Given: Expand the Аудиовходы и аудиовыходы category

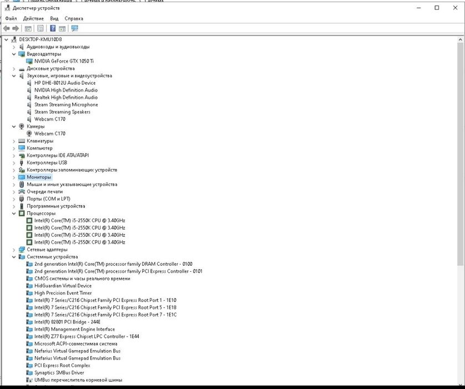Looking at the screenshot, I should pos(14,47).
